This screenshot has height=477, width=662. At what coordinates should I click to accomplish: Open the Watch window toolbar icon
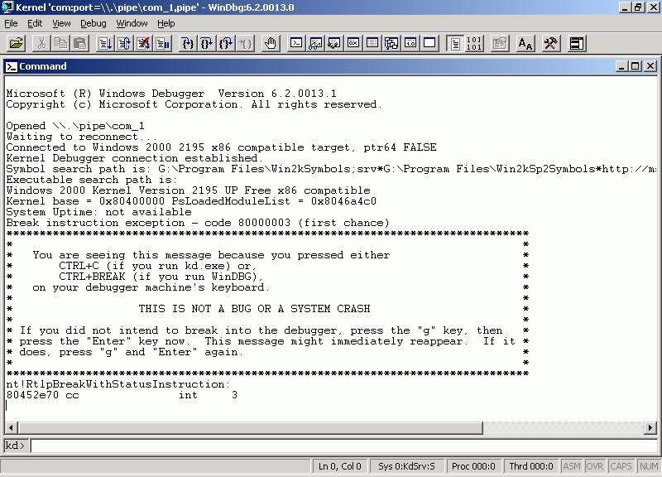coord(315,43)
